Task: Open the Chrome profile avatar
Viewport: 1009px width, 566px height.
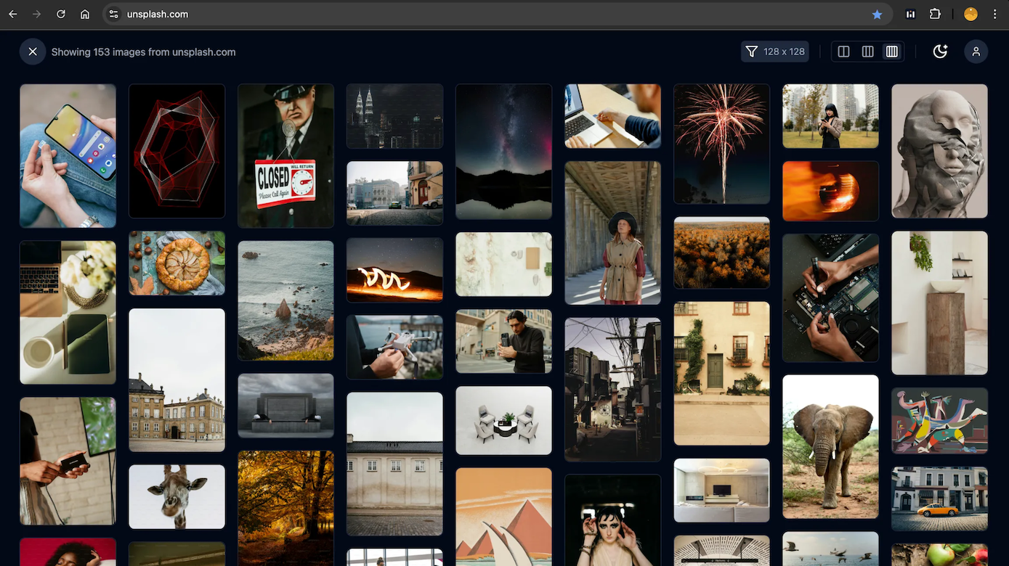Action: coord(970,14)
